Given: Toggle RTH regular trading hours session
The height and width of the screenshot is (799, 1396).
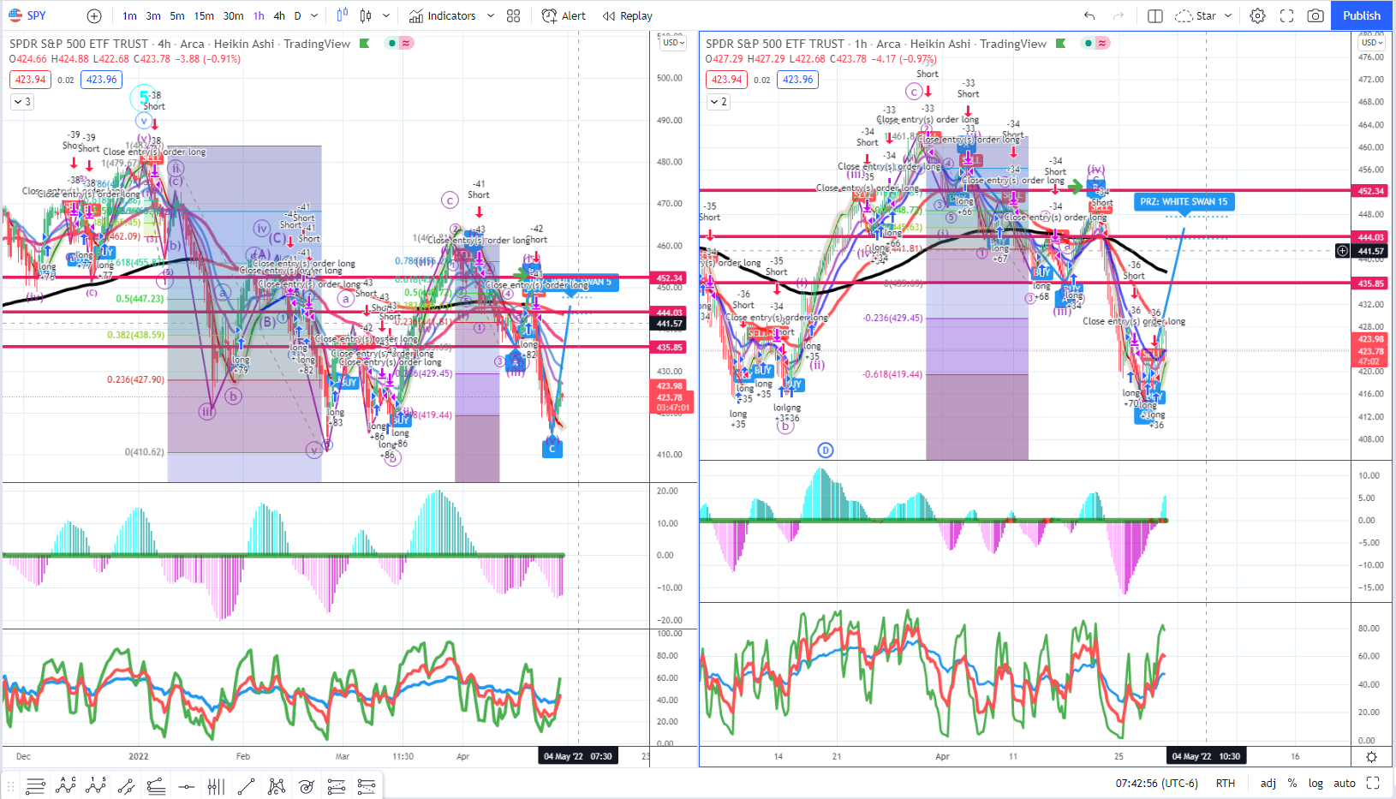Looking at the screenshot, I should click(x=1226, y=783).
